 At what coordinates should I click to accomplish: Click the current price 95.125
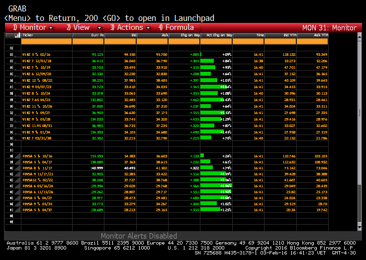97,54
